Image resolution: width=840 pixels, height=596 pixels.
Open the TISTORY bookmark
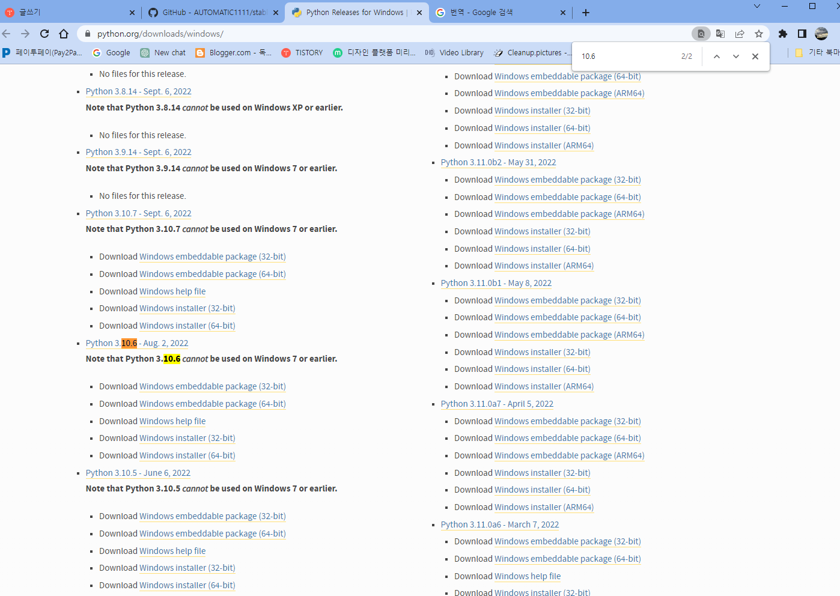coord(302,53)
